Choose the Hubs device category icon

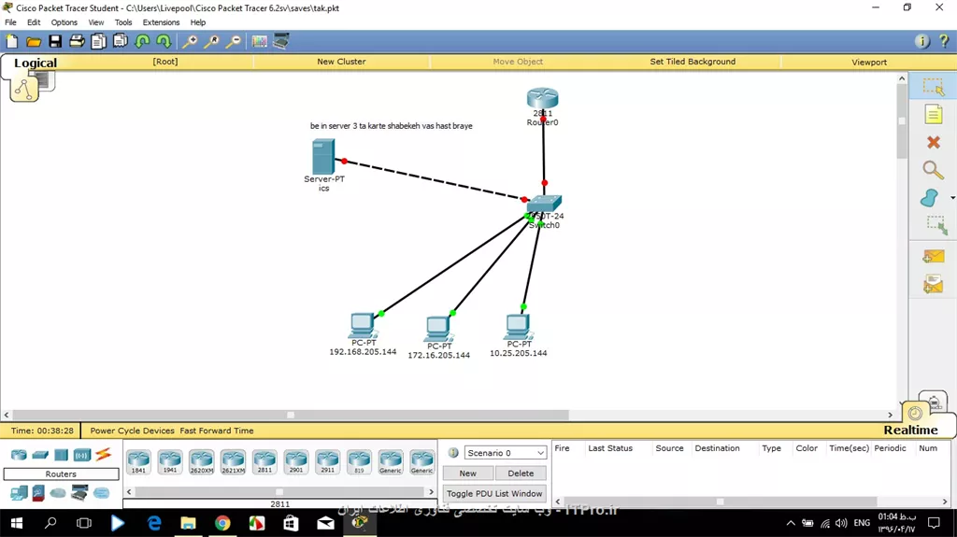point(61,455)
